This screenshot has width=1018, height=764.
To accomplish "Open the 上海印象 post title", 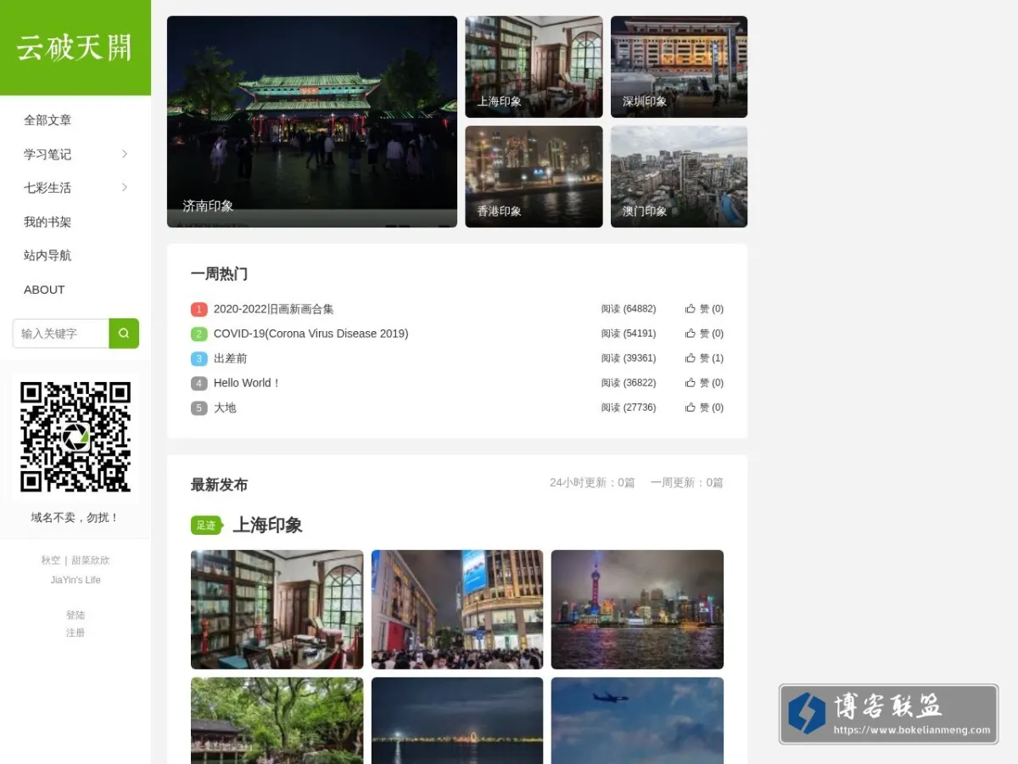I will click(x=267, y=525).
